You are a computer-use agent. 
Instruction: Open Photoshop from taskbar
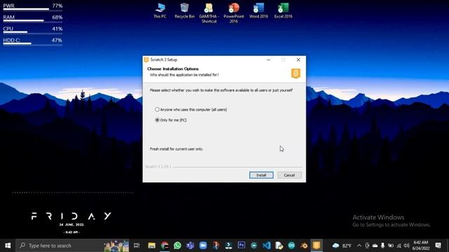click(x=241, y=246)
